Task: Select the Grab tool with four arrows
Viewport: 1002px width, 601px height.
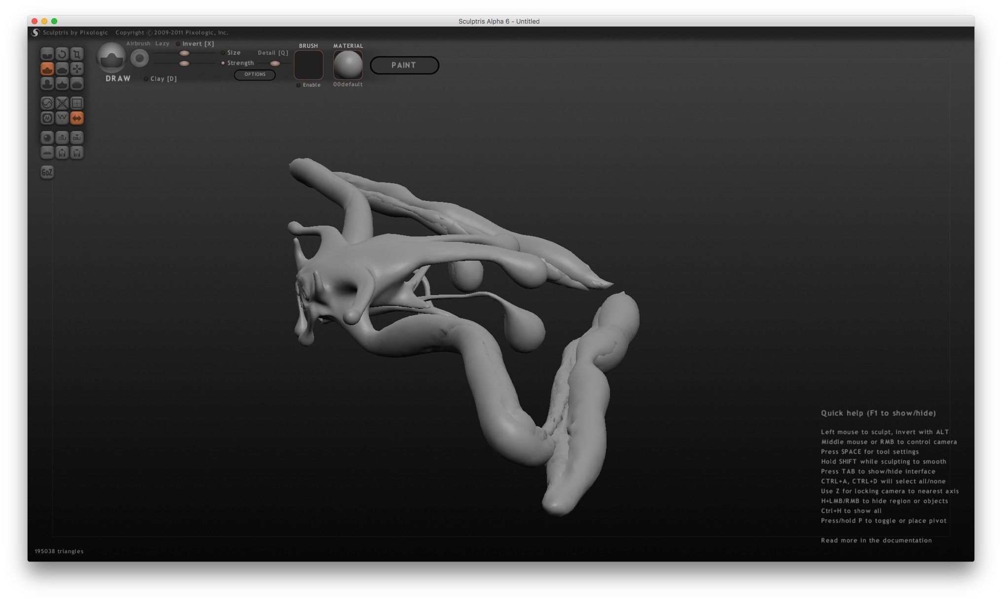Action: pos(76,68)
